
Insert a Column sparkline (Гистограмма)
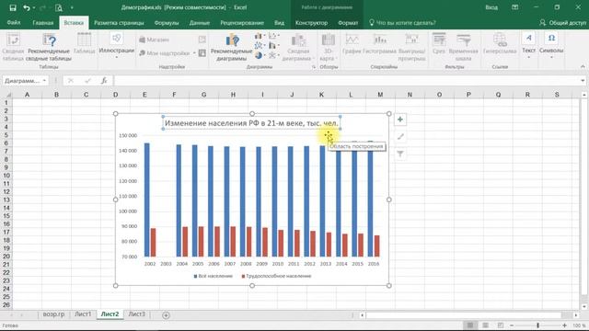(379, 43)
